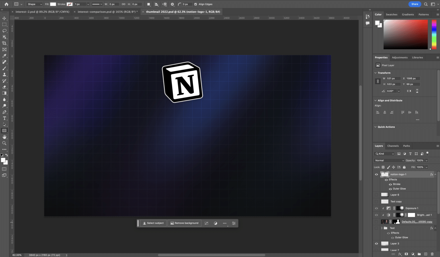Switch to the Channels tab
The height and width of the screenshot is (257, 440).
point(393,146)
